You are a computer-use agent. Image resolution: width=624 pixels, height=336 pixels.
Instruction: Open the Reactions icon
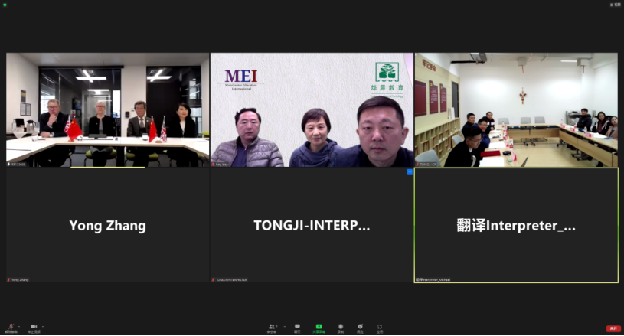click(x=360, y=328)
